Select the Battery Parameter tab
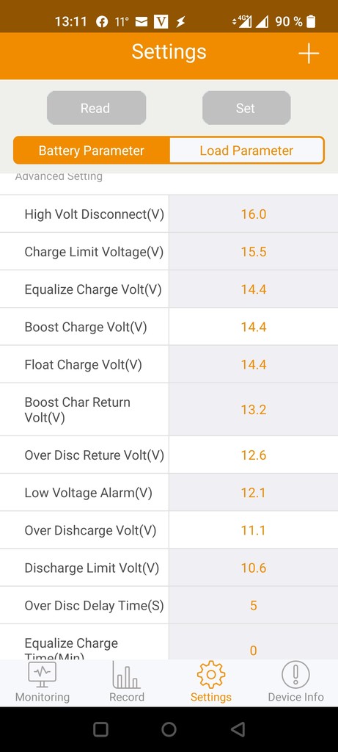 (x=92, y=151)
